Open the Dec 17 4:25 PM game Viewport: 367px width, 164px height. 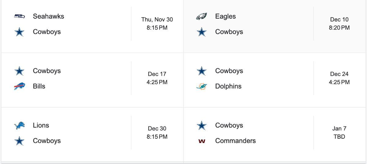click(x=157, y=78)
